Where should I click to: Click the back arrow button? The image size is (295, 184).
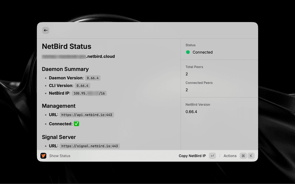[x=46, y=30]
